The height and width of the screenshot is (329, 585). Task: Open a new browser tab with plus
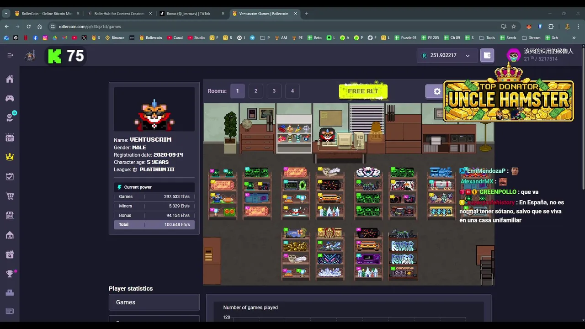(306, 14)
